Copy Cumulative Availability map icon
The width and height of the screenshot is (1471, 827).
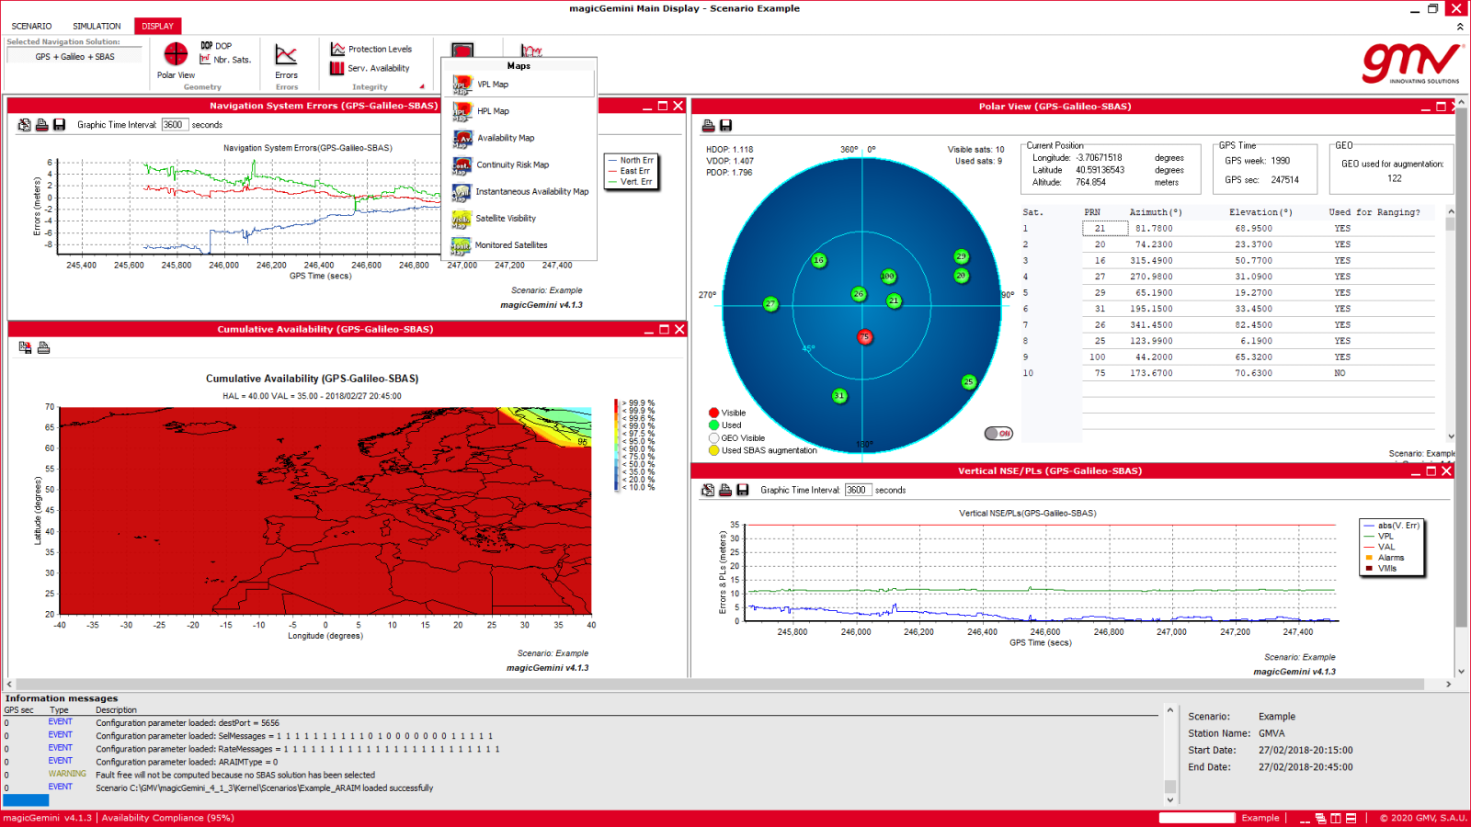pyautogui.click(x=25, y=347)
